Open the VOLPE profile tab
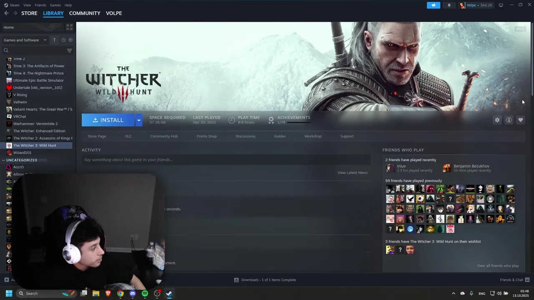534x300 pixels. (x=114, y=13)
